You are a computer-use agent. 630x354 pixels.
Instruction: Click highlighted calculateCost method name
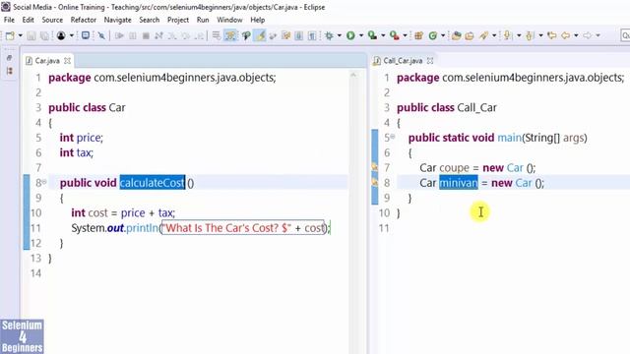[153, 183]
